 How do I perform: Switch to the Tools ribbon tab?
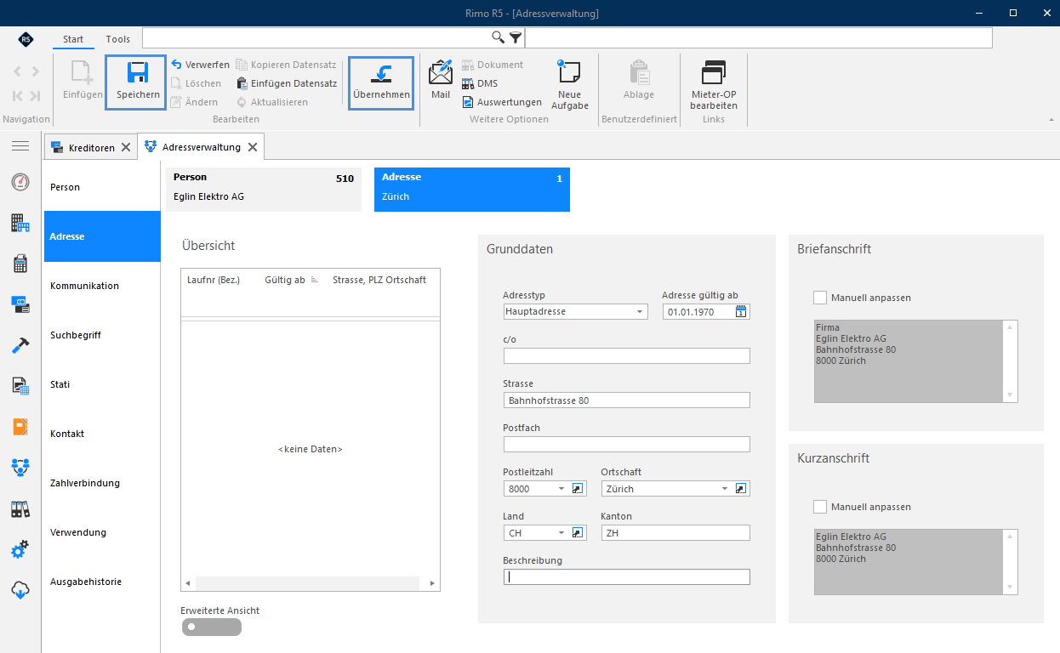[118, 39]
